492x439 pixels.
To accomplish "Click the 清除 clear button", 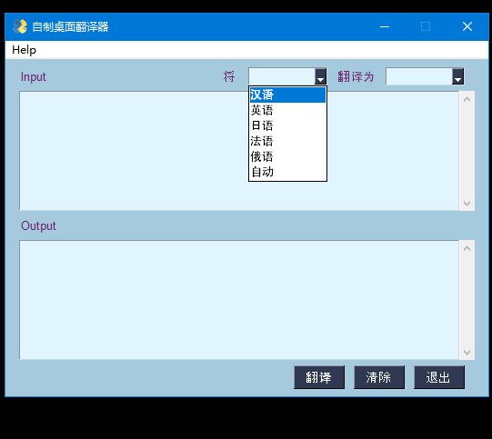I will (379, 377).
